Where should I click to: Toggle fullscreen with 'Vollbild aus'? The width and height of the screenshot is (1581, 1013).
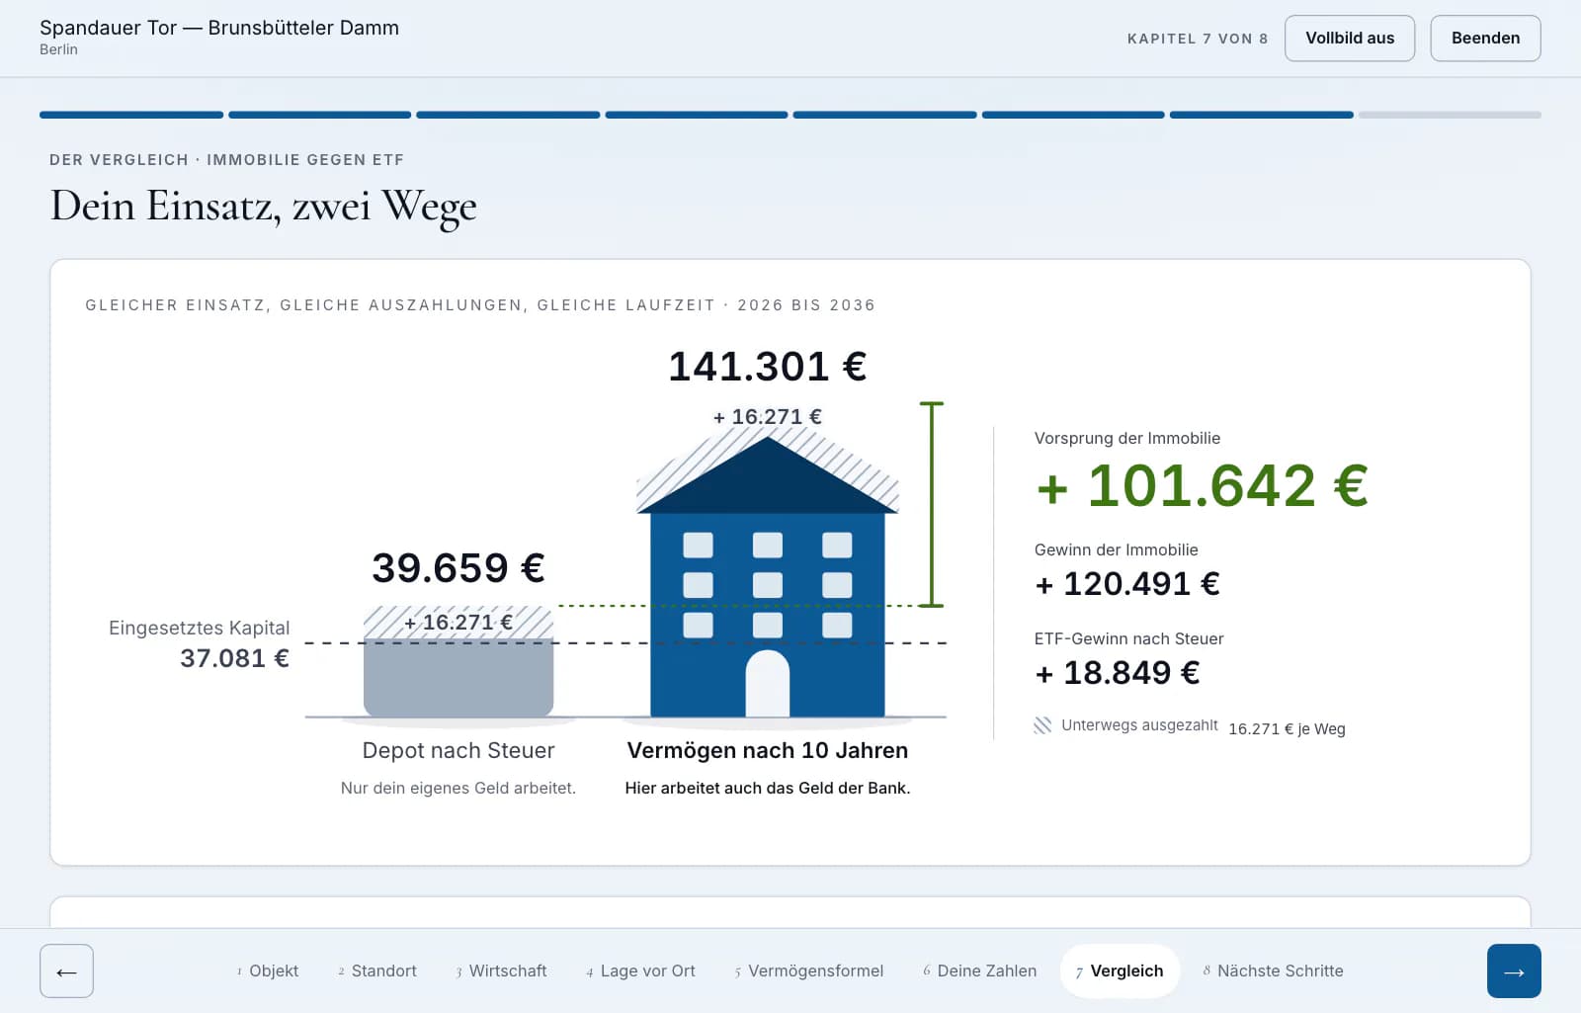pyautogui.click(x=1350, y=39)
